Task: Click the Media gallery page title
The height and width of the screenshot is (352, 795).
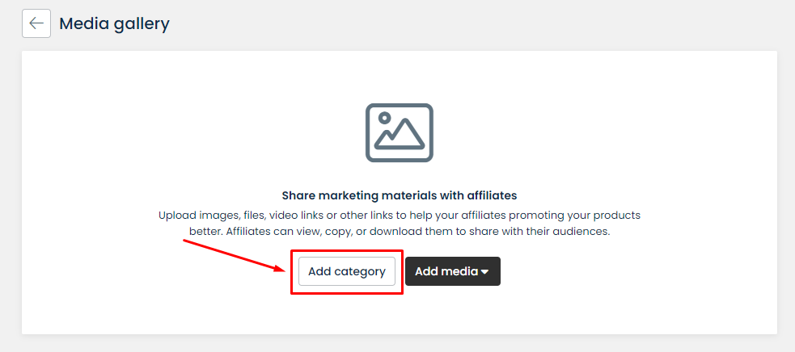Action: [114, 23]
